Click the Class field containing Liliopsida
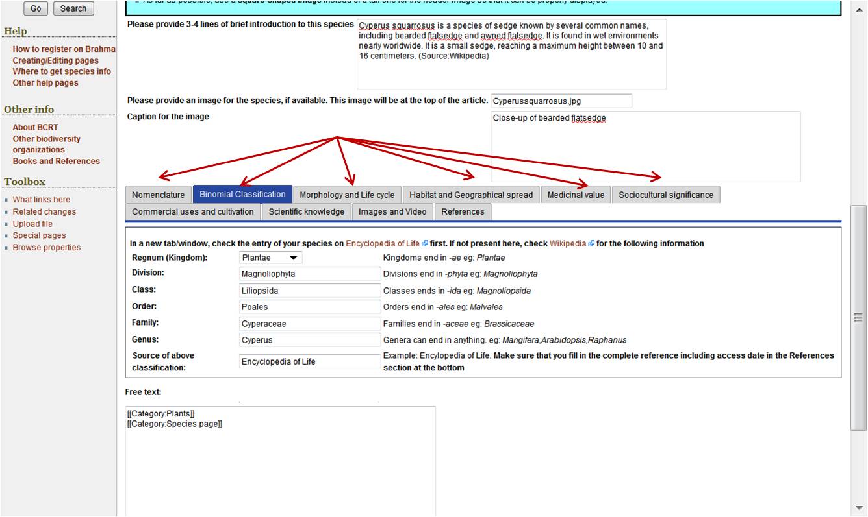The height and width of the screenshot is (517, 868). click(x=310, y=291)
